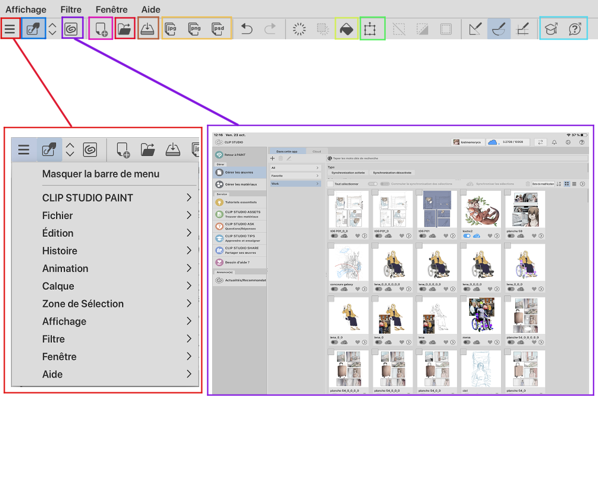The image size is (598, 486).
Task: Check the box on the planche 59 thumbnail
Action: (508, 193)
